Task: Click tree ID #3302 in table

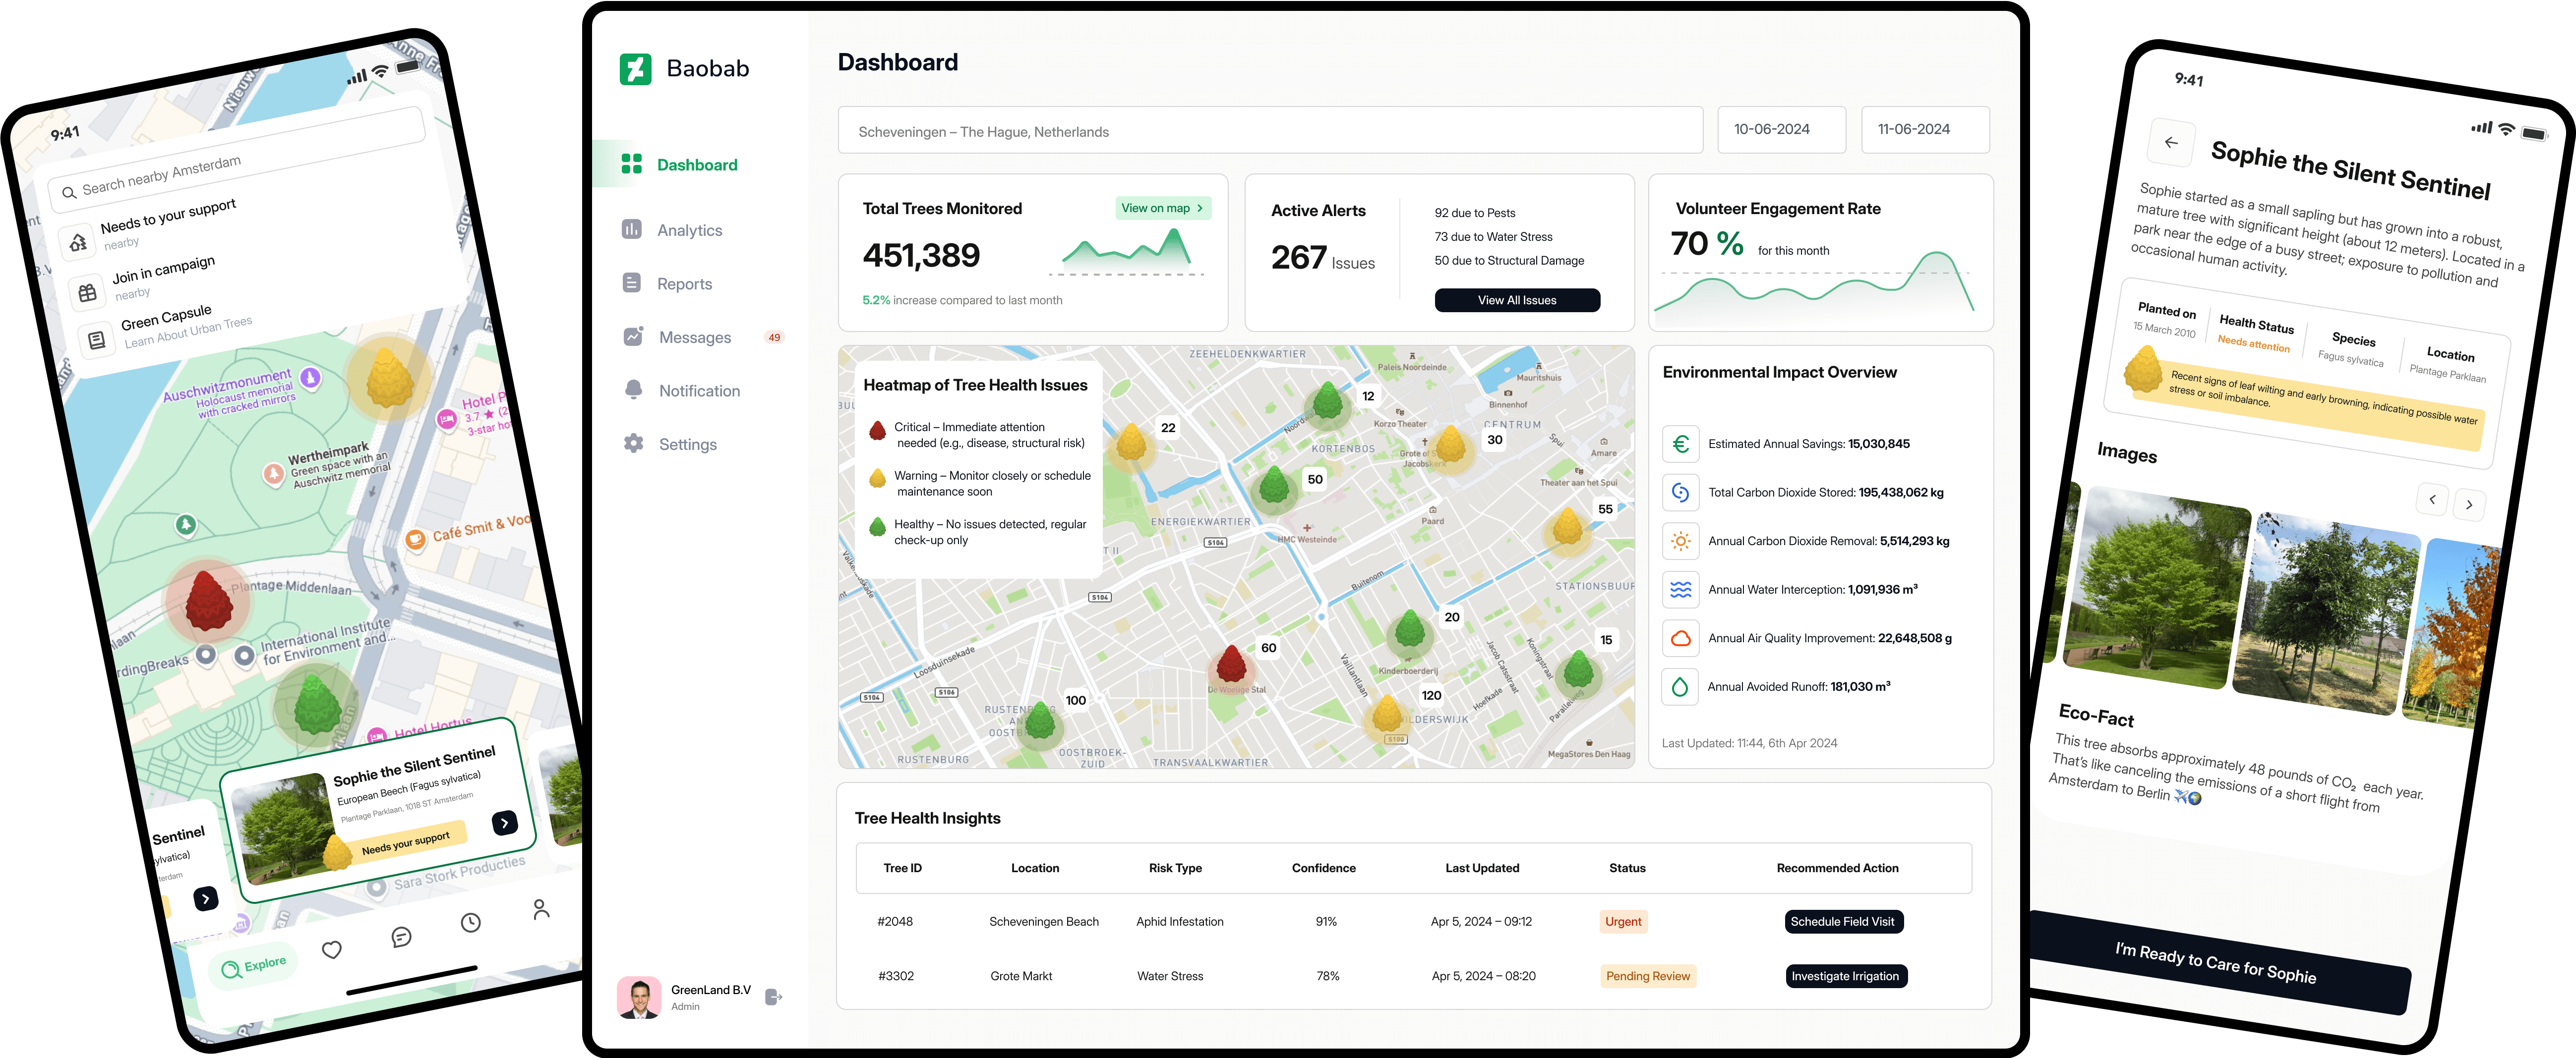Action: pyautogui.click(x=896, y=976)
